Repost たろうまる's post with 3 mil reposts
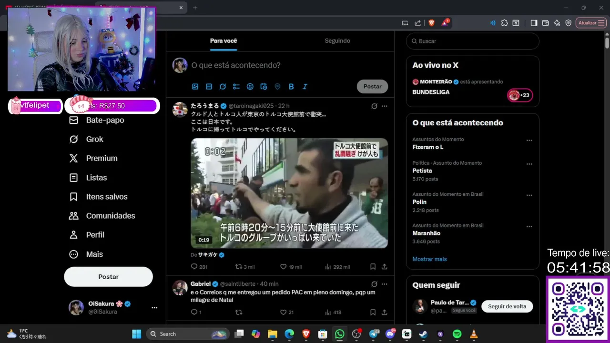The image size is (610, 343). (245, 267)
